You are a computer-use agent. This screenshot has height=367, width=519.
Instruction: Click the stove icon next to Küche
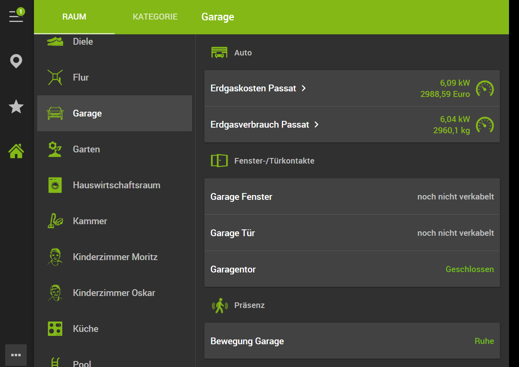click(x=55, y=329)
